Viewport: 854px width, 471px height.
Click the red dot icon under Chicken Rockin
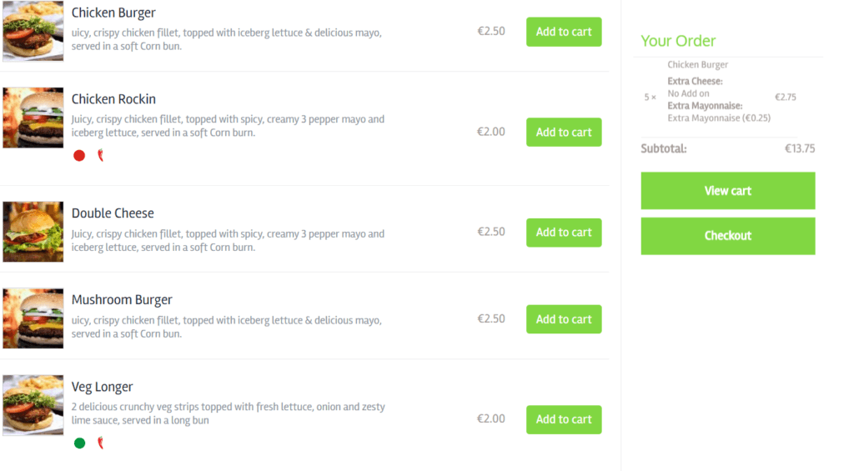tap(79, 156)
